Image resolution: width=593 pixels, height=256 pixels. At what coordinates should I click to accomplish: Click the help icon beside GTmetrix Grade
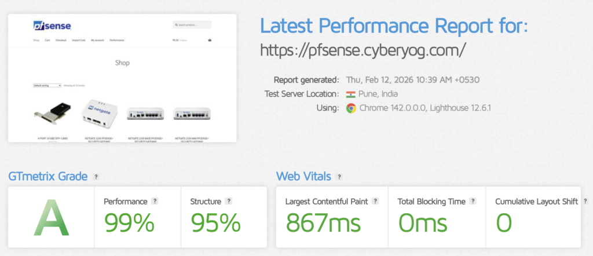click(96, 176)
